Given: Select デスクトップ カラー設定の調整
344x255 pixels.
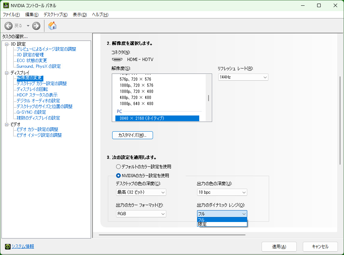Looking at the screenshot, I should 42,84.
